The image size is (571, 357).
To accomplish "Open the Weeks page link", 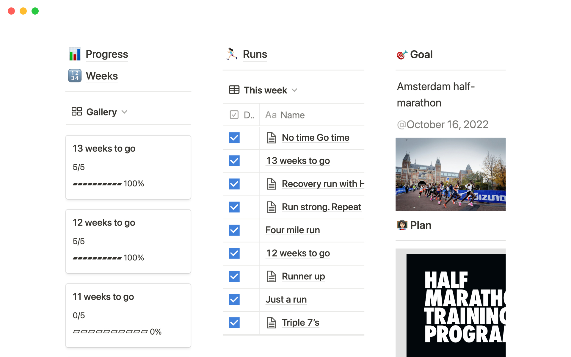I will point(102,76).
